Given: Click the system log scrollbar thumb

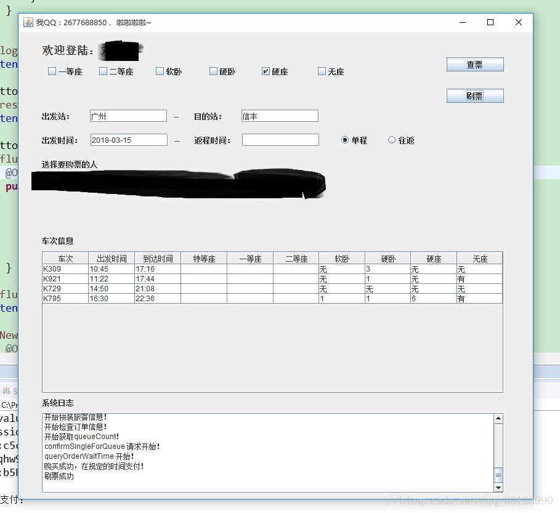Looking at the screenshot, I should point(498,475).
